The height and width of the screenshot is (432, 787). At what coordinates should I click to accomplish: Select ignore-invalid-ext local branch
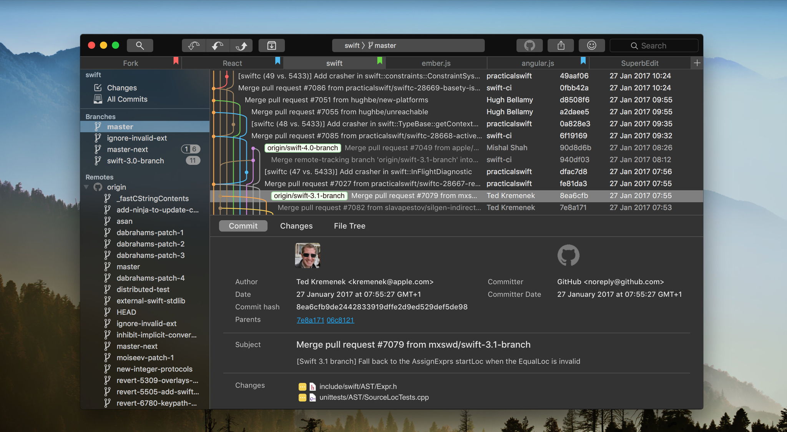(145, 138)
